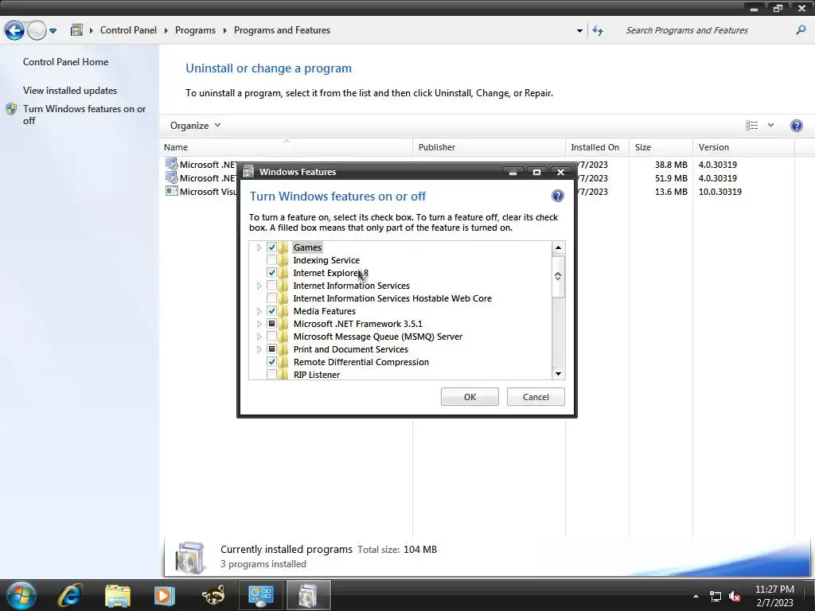The width and height of the screenshot is (815, 611).
Task: Open Control Panel Home link
Action: (x=65, y=62)
